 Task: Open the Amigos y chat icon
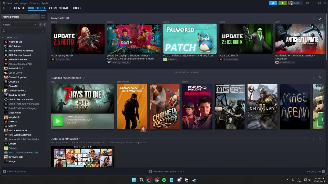324,171
